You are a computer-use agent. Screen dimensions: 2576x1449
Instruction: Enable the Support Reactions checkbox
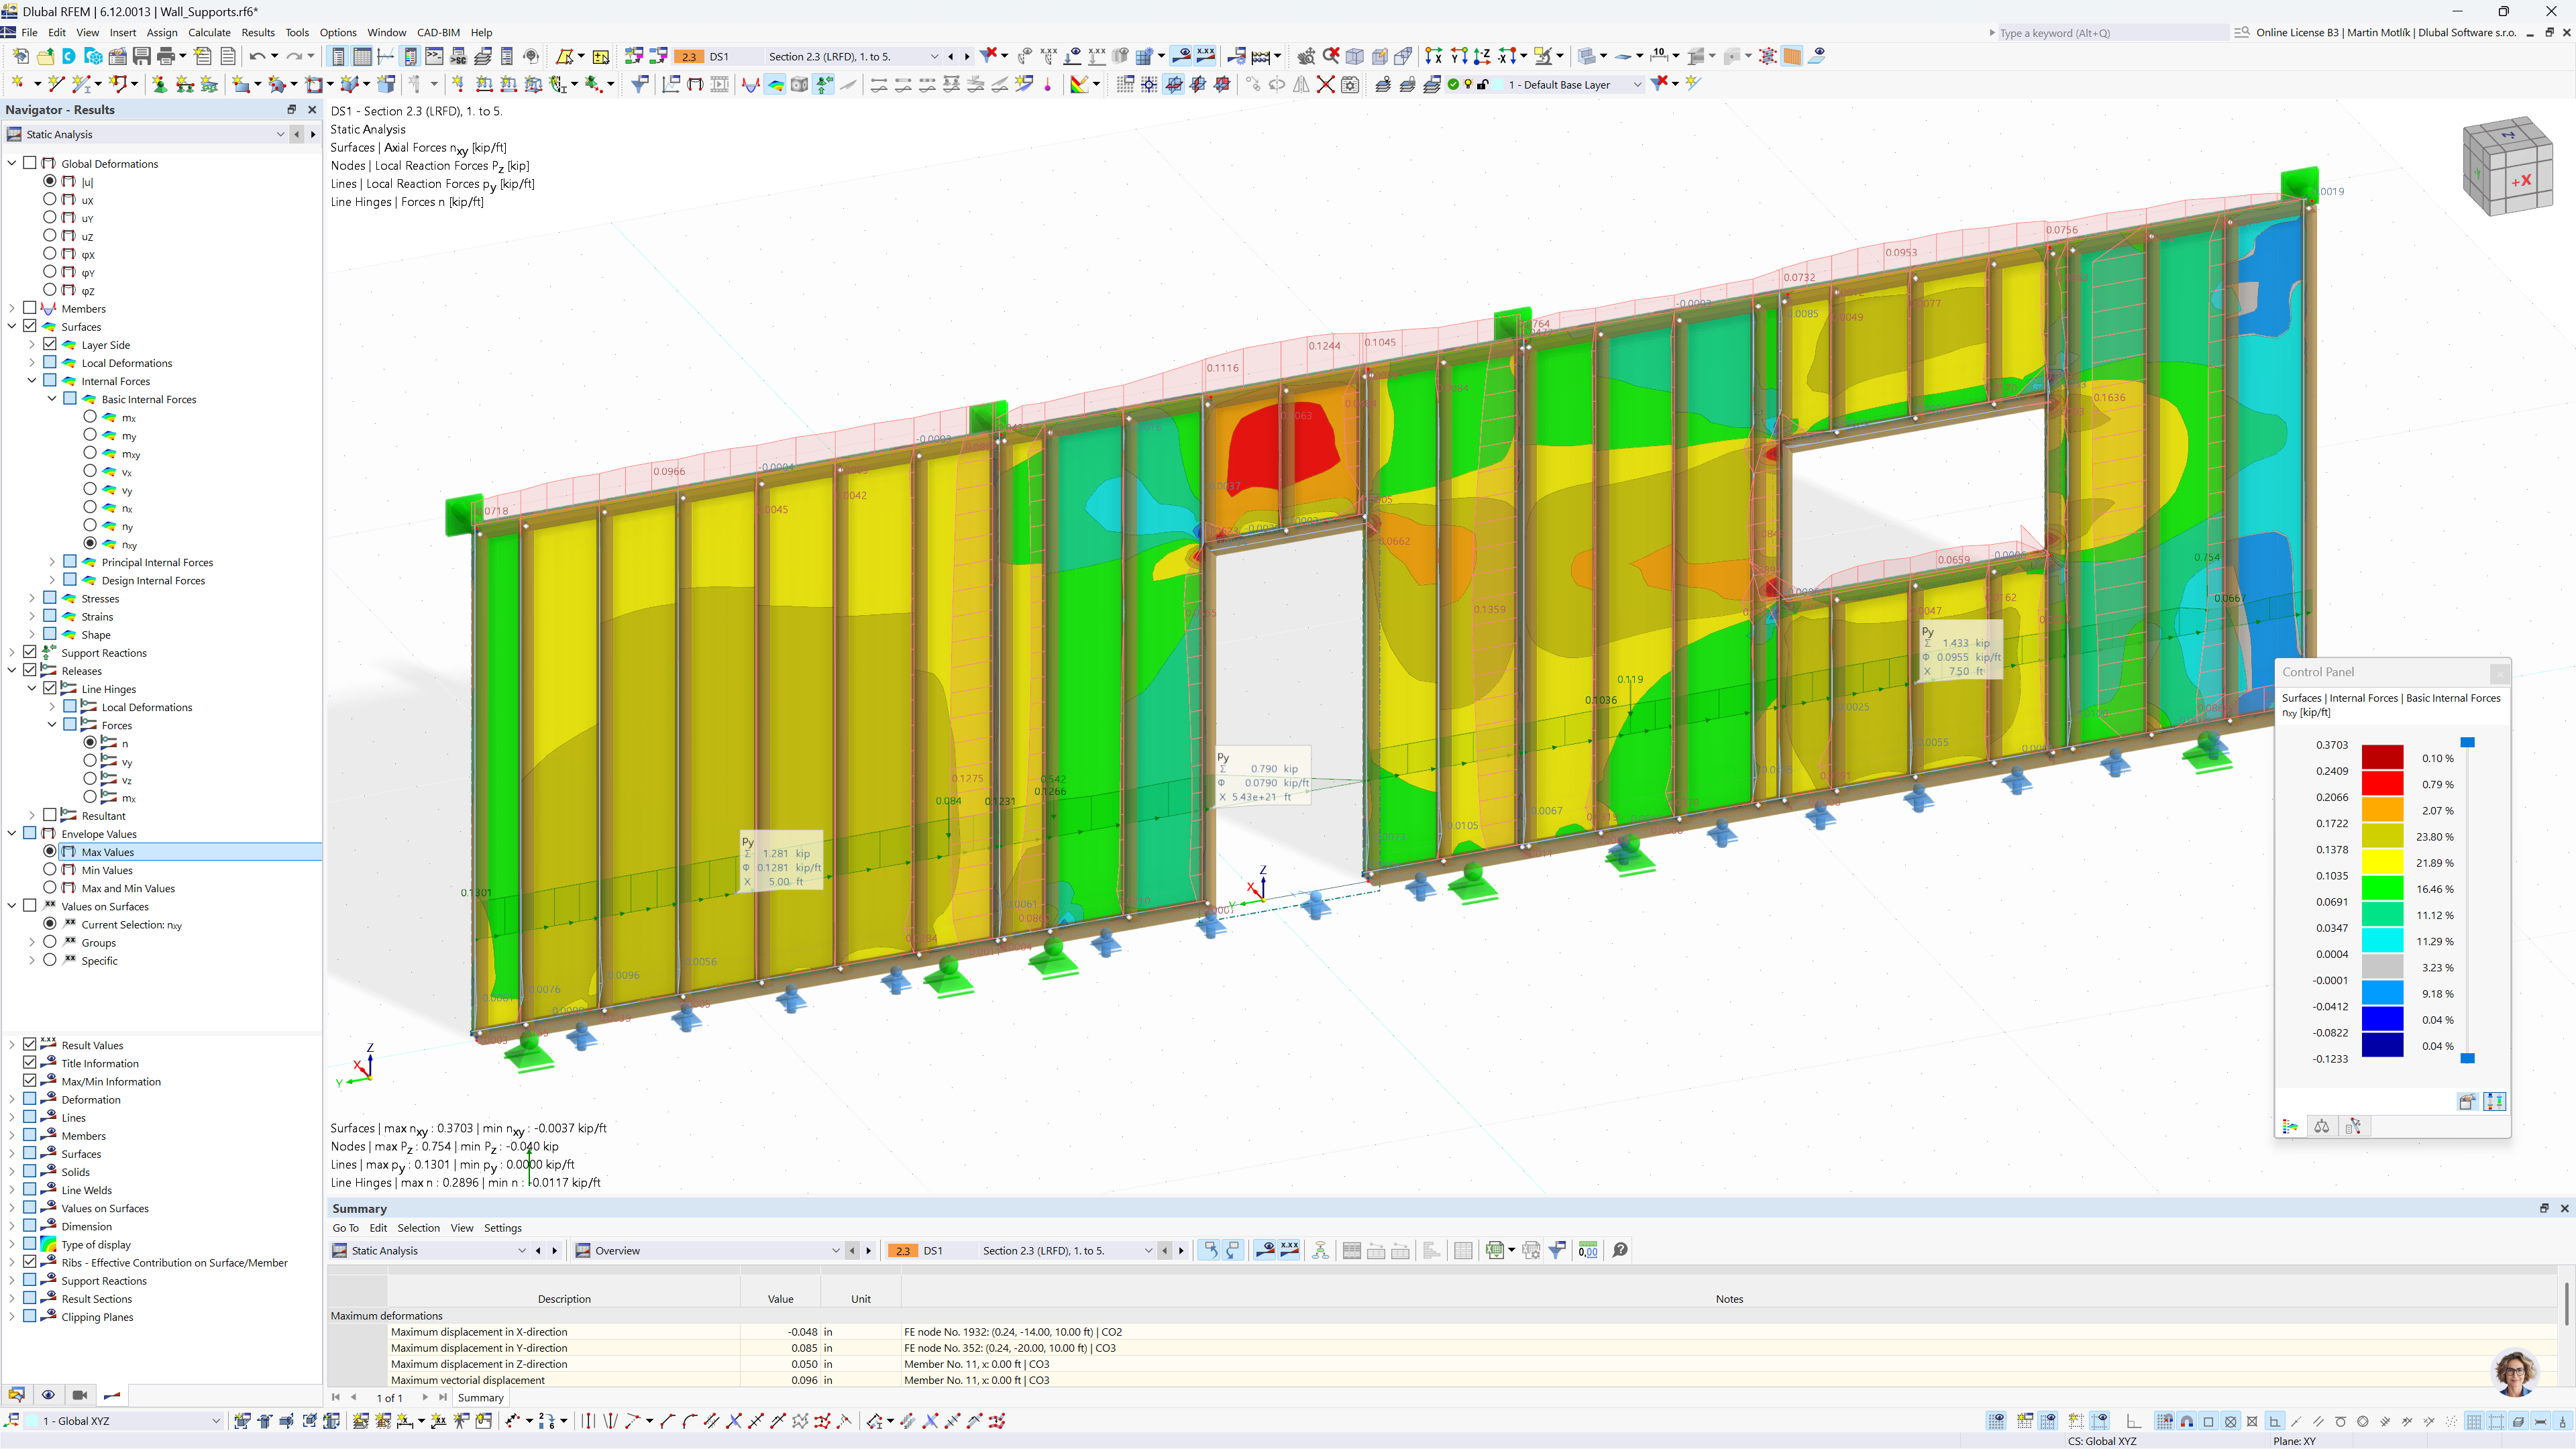coord(30,652)
